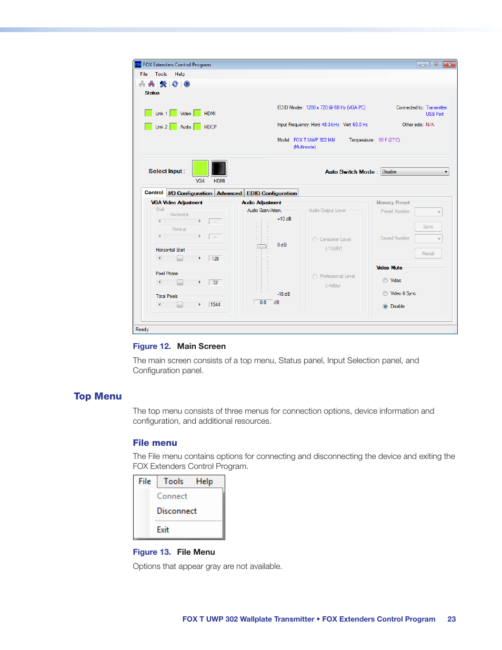
Task: Click Recall in Memory Preset
Action: [428, 254]
